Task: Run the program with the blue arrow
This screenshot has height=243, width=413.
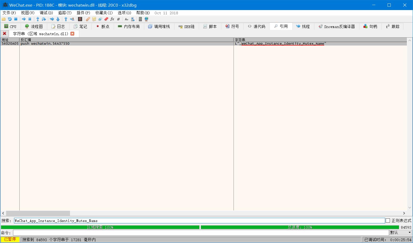Action: pyautogui.click(x=24, y=19)
